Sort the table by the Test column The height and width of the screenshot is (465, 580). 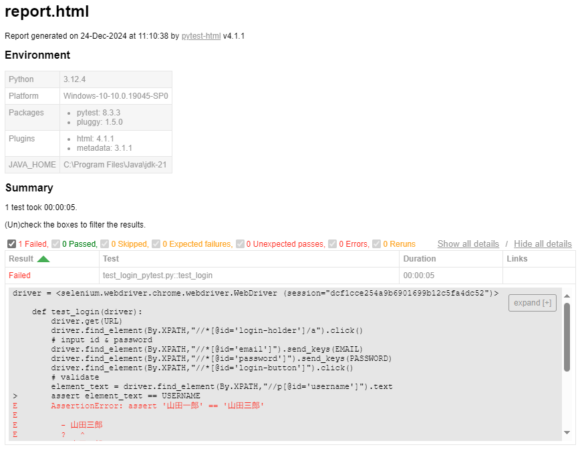click(x=112, y=258)
